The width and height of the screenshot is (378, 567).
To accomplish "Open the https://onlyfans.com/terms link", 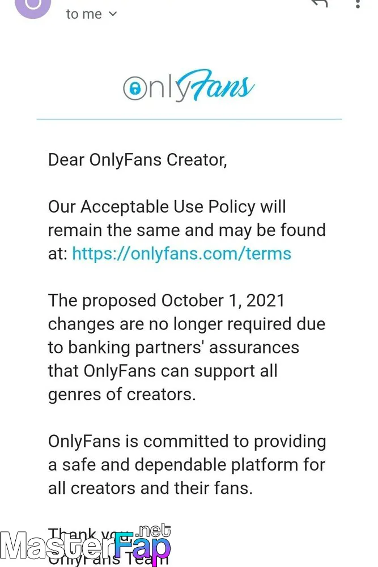I will [x=181, y=253].
